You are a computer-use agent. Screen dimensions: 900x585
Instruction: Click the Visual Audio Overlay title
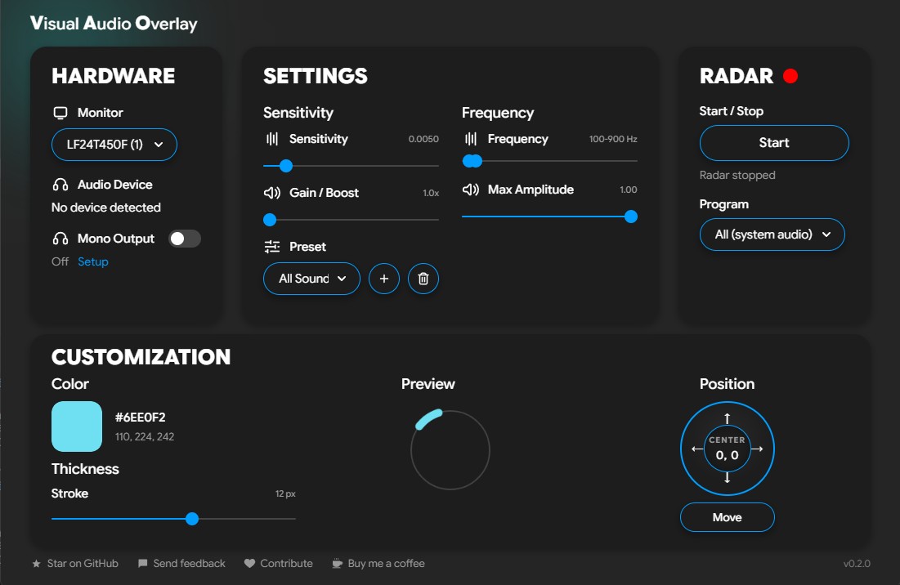coord(114,24)
